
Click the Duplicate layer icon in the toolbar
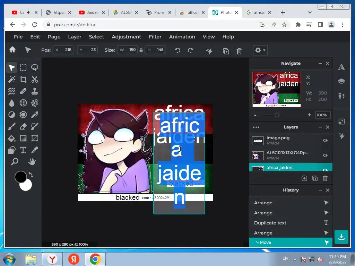[226, 51]
